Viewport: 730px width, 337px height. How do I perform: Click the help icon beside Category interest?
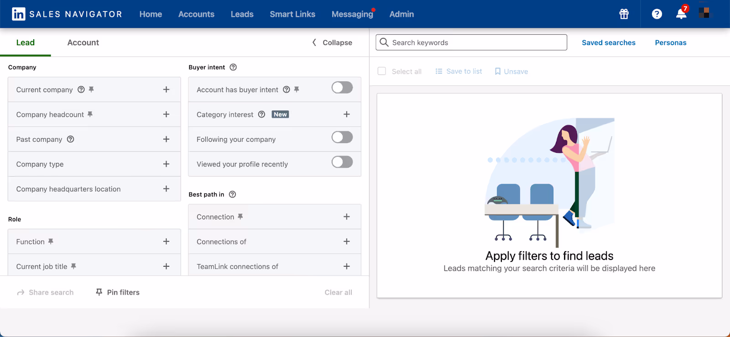click(262, 114)
